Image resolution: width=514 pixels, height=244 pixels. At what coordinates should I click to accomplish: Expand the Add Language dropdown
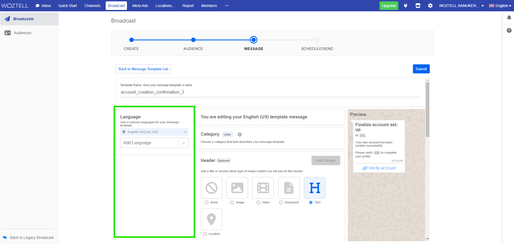coord(154,143)
